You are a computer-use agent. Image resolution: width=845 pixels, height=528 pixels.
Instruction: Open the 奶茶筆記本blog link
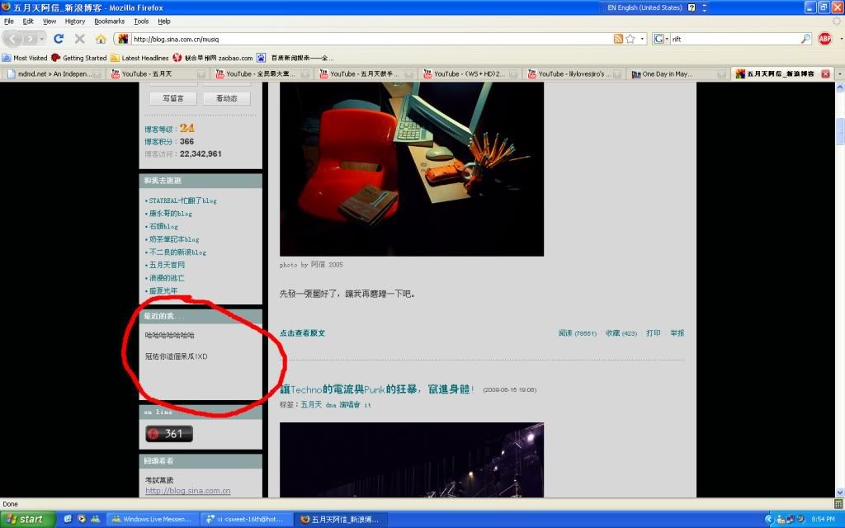tap(174, 239)
